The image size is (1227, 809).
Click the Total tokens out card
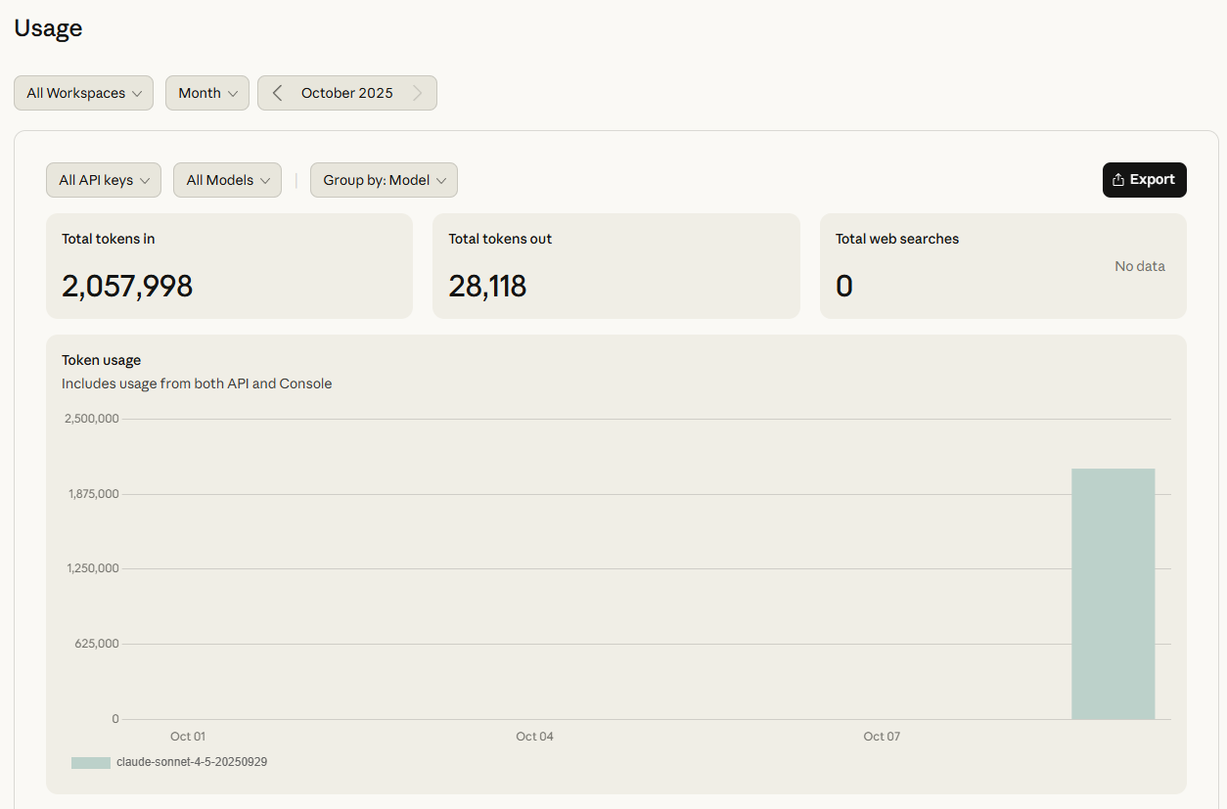(x=615, y=266)
